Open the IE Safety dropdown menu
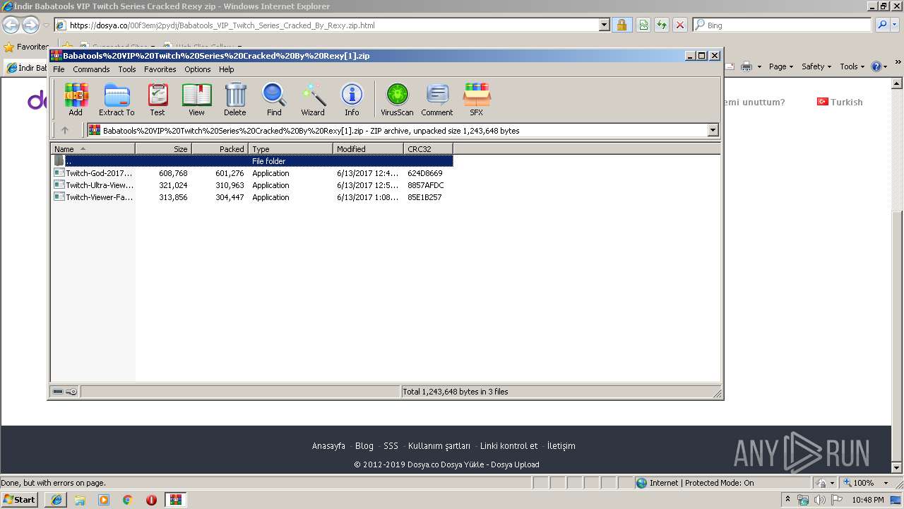904x509 pixels. pos(817,66)
